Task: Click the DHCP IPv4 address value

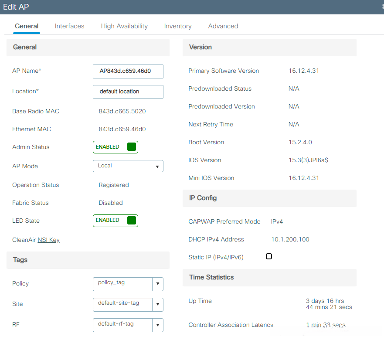Action: (x=290, y=239)
